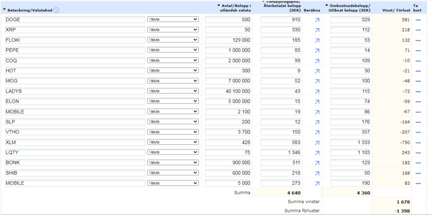The image size is (432, 215).
Task: Open the Valuta dropdown for LQTY
Action: pos(173,153)
